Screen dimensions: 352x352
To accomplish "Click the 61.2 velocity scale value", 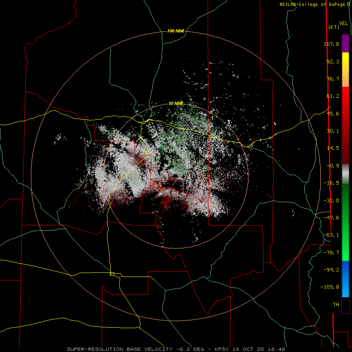I will (x=333, y=96).
